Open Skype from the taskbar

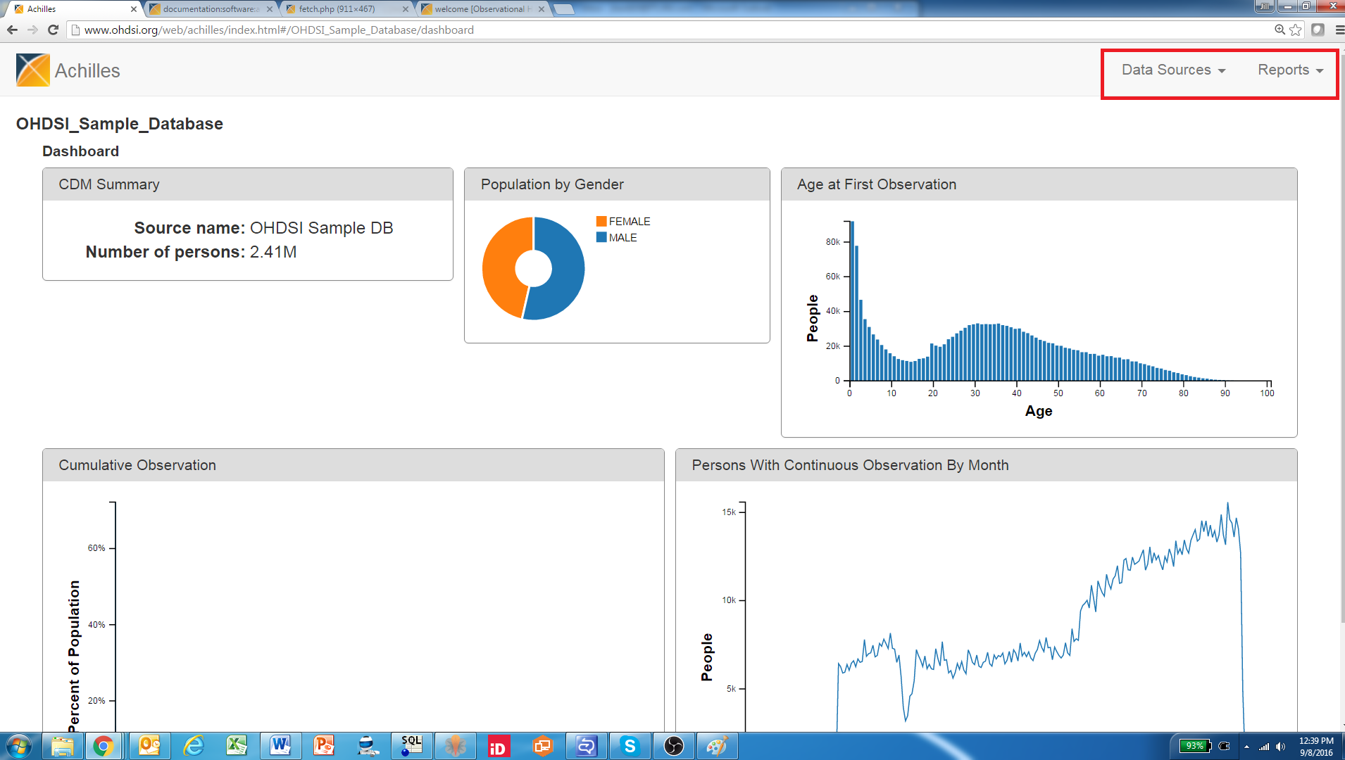630,746
